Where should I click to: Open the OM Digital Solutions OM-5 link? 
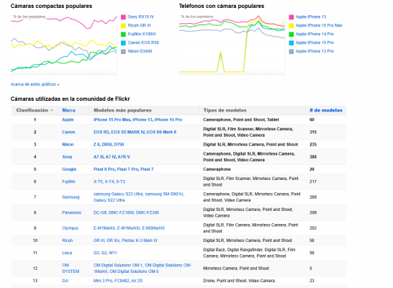[x=134, y=271]
